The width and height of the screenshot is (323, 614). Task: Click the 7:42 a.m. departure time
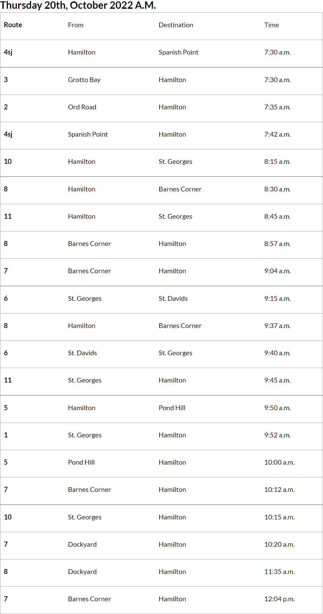277,135
